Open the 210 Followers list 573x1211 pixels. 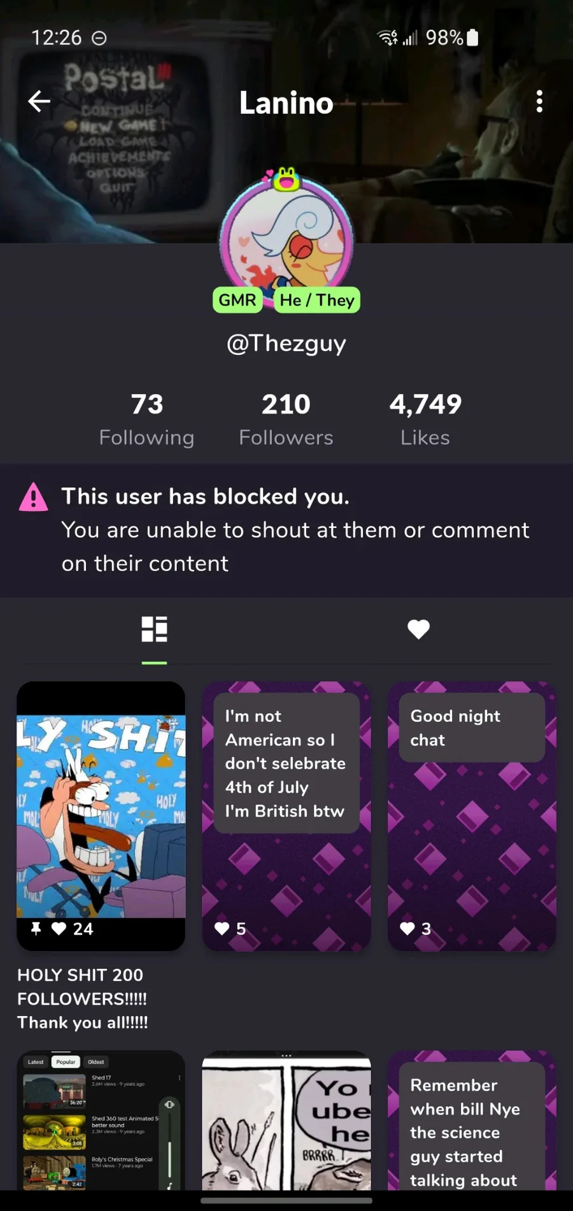pos(286,419)
